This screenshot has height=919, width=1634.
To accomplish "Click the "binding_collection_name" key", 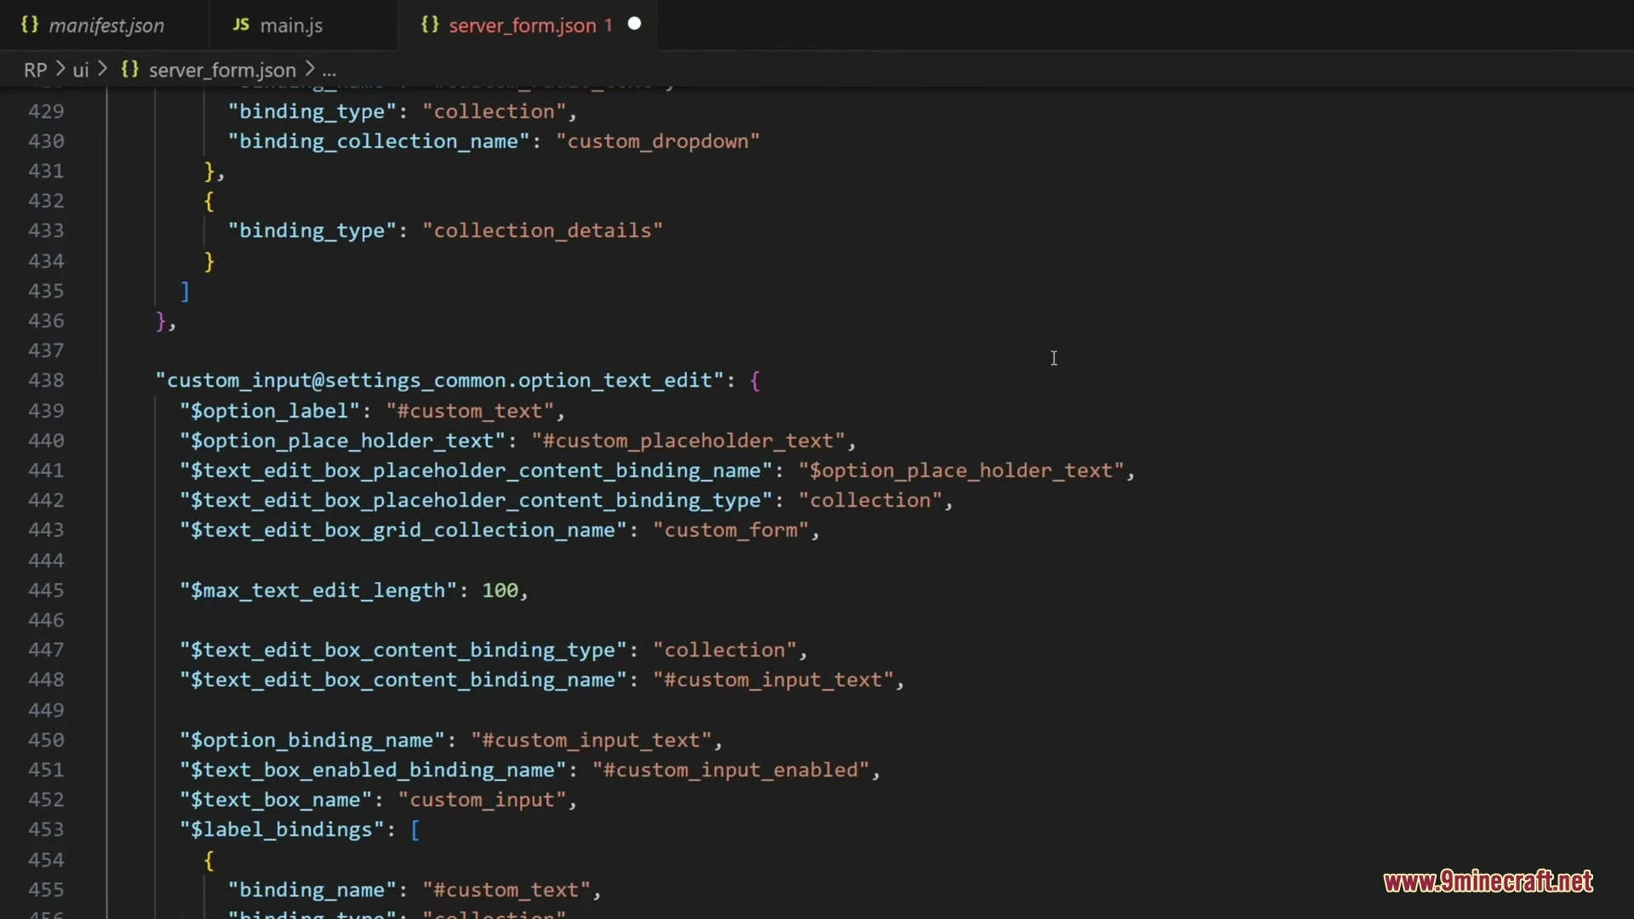I will click(380, 141).
